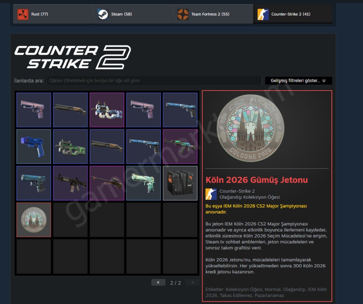
Task: Select the teal Glock pistol item
Action: pos(34,183)
